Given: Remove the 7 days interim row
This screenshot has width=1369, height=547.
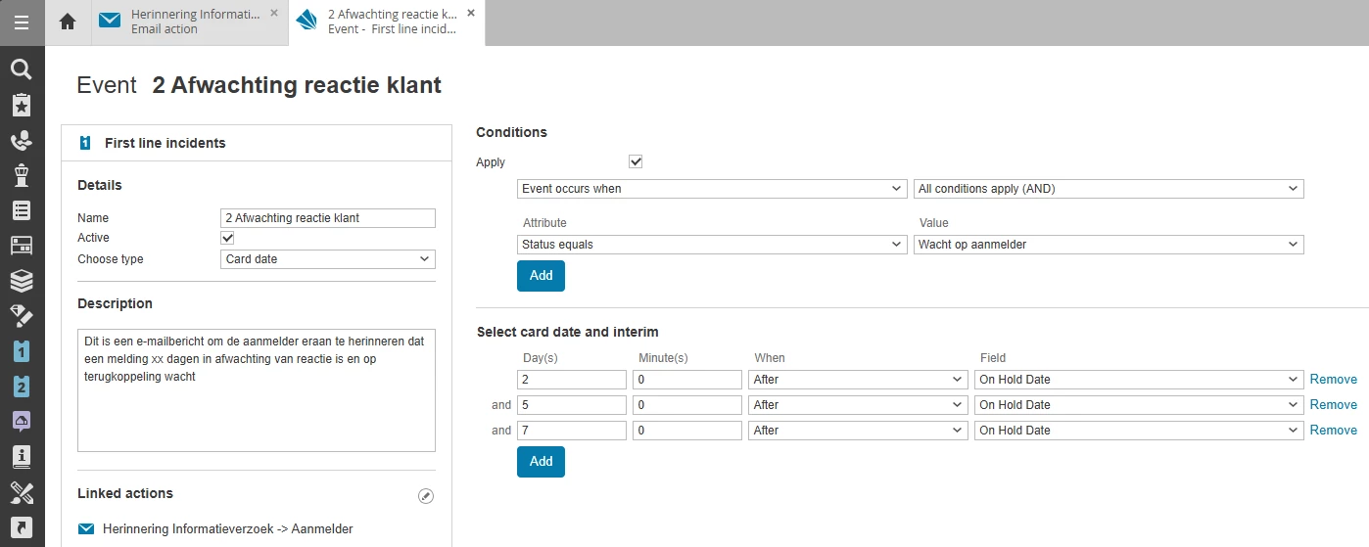Looking at the screenshot, I should click(x=1333, y=431).
